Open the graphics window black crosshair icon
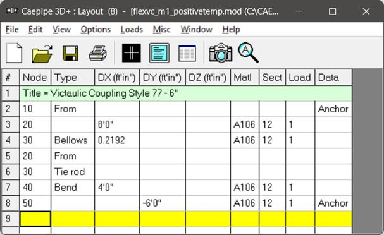384x235 pixels. 132,53
